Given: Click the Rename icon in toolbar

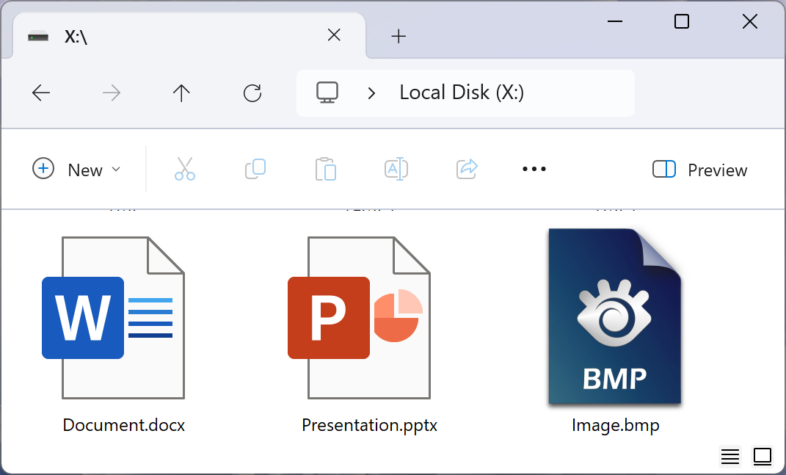Looking at the screenshot, I should coord(396,169).
